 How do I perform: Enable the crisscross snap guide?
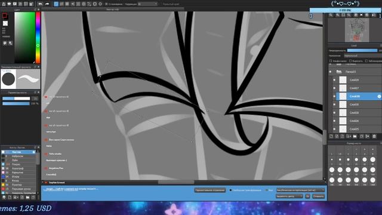point(67,4)
